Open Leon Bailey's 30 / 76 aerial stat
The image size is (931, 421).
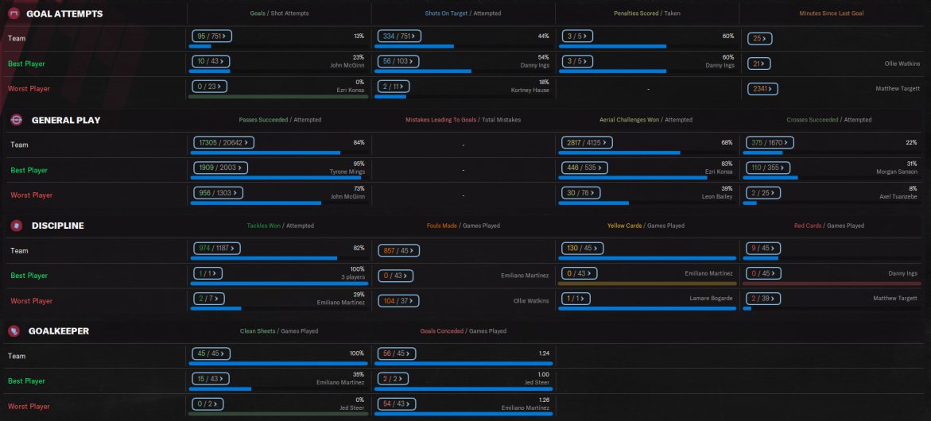point(581,193)
